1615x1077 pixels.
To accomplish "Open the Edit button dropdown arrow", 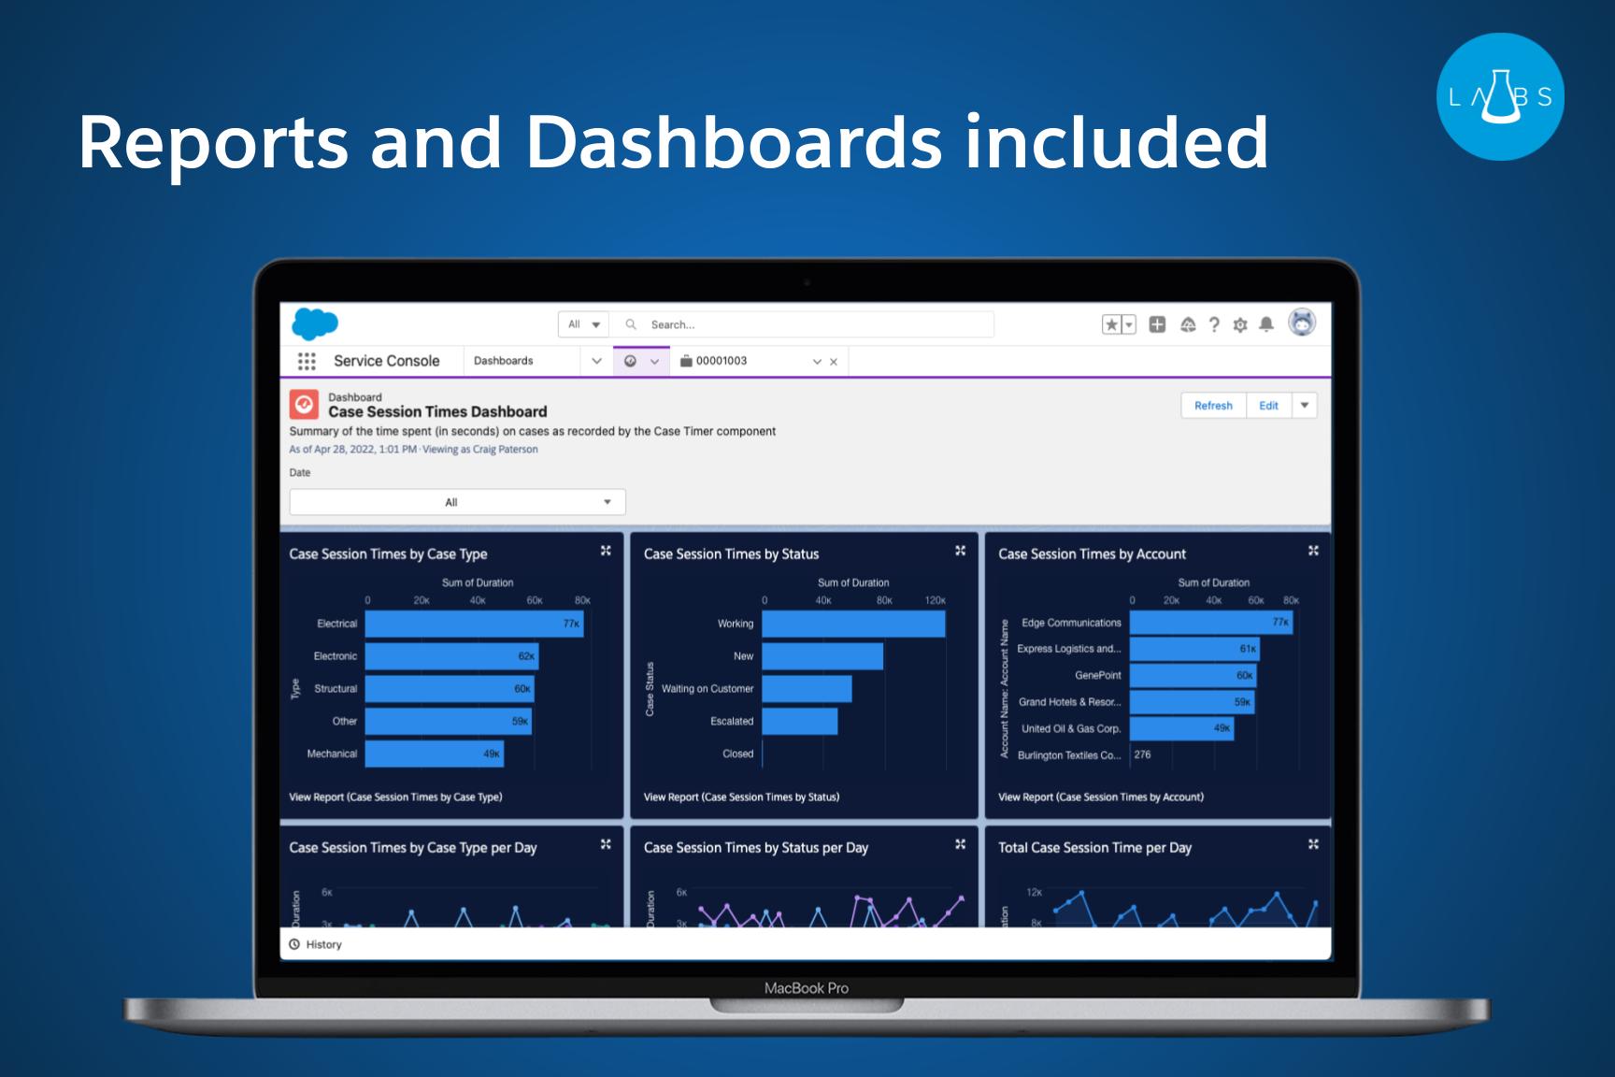I will click(1304, 405).
